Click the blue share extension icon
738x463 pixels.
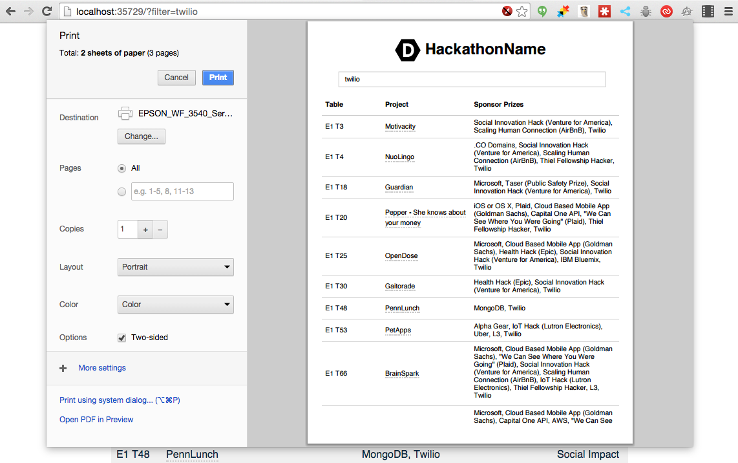click(x=625, y=11)
